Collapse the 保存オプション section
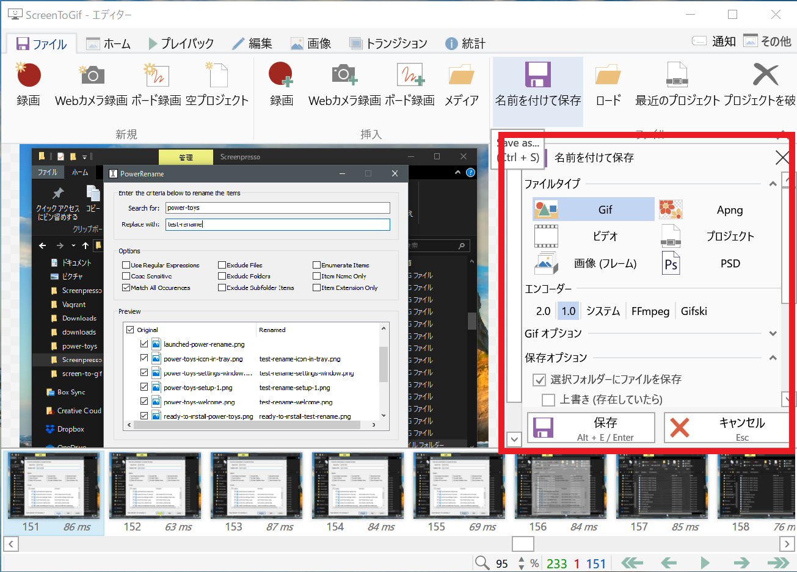The width and height of the screenshot is (797, 572). (x=772, y=357)
